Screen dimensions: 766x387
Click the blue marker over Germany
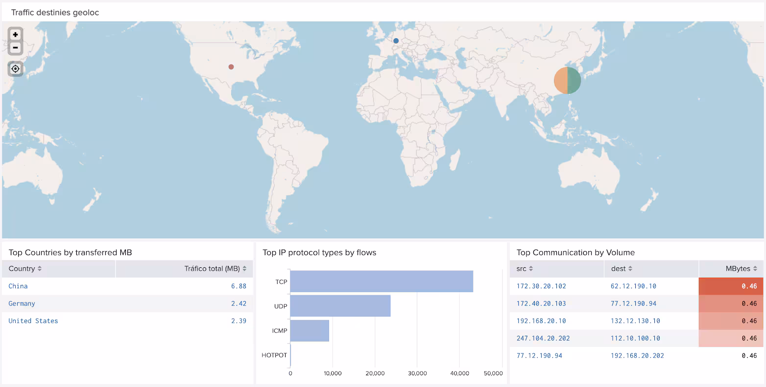pos(396,41)
